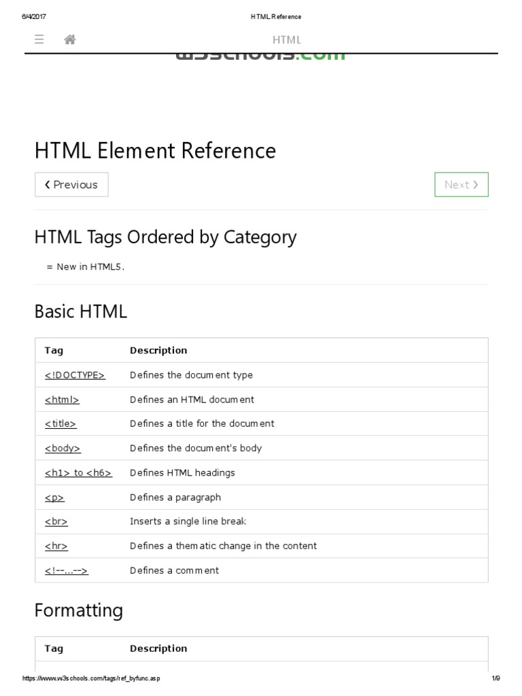Open the <html> tag link

(x=62, y=399)
